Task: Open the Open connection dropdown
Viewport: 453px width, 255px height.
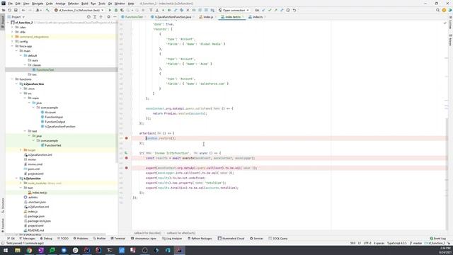Action: 234,10
